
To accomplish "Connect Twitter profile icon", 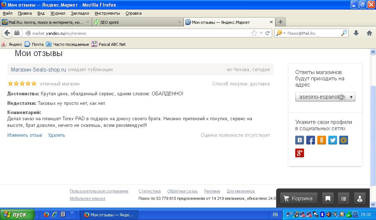I will pos(333,140).
